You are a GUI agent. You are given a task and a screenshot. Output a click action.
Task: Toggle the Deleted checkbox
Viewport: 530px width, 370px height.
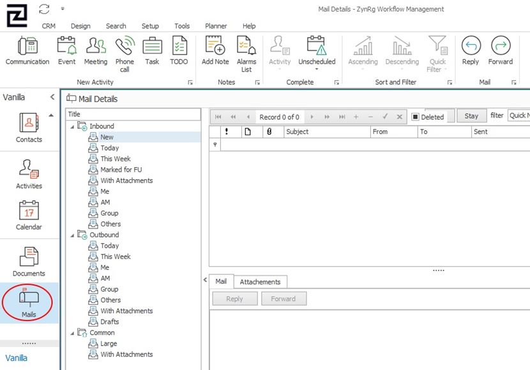tap(416, 117)
